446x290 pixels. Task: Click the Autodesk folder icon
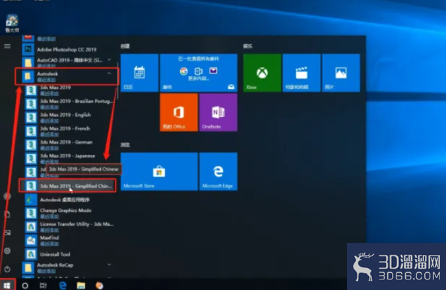point(28,77)
